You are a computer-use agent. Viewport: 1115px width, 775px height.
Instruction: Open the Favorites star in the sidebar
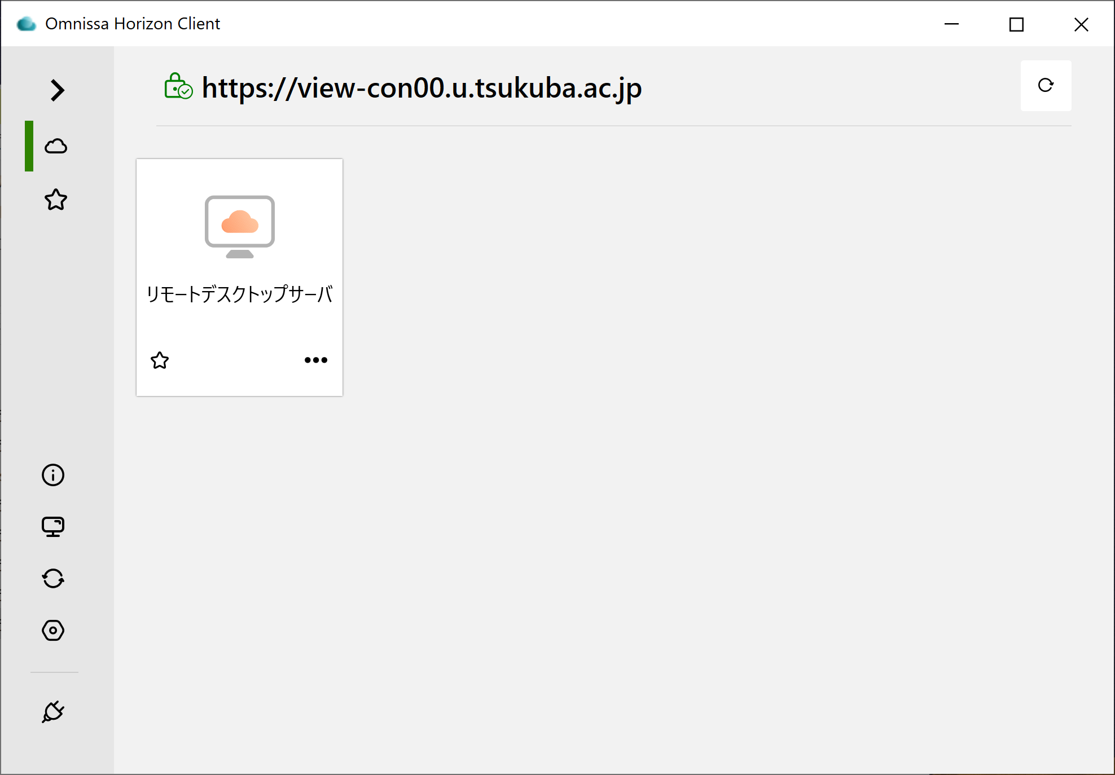point(56,200)
